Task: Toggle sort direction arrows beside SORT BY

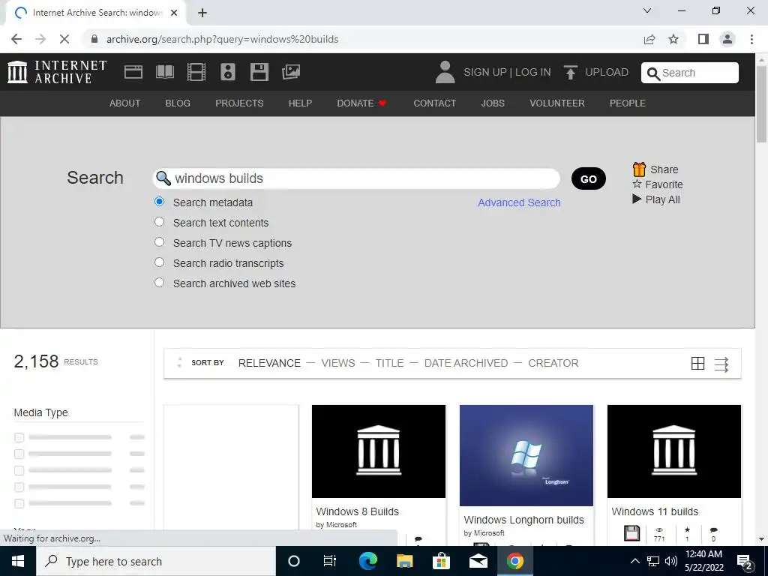Action: click(x=179, y=362)
